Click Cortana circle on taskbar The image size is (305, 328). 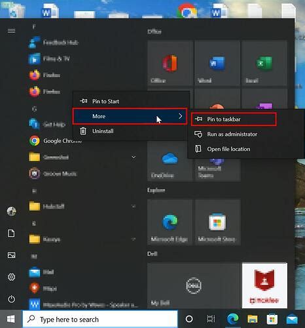click(189, 319)
